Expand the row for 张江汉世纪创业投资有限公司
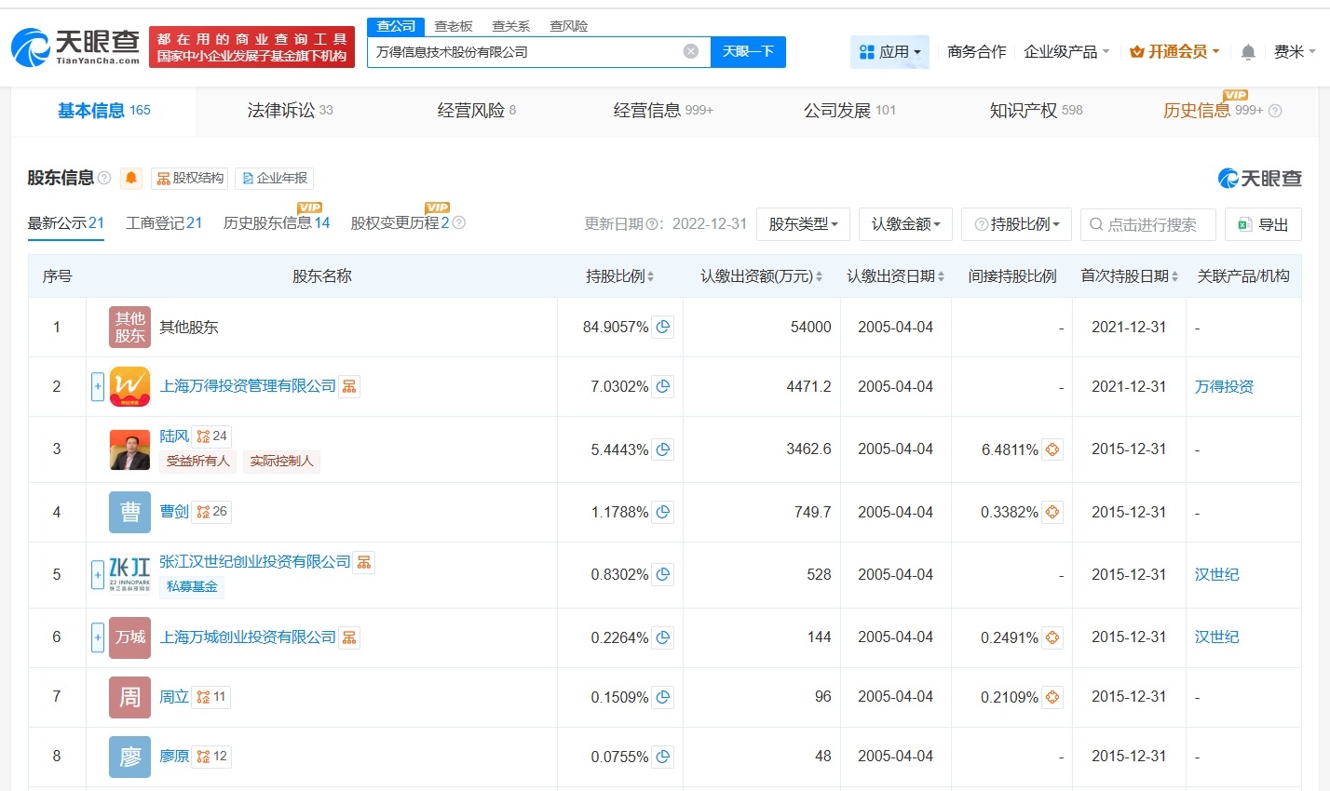The width and height of the screenshot is (1330, 791). [97, 574]
